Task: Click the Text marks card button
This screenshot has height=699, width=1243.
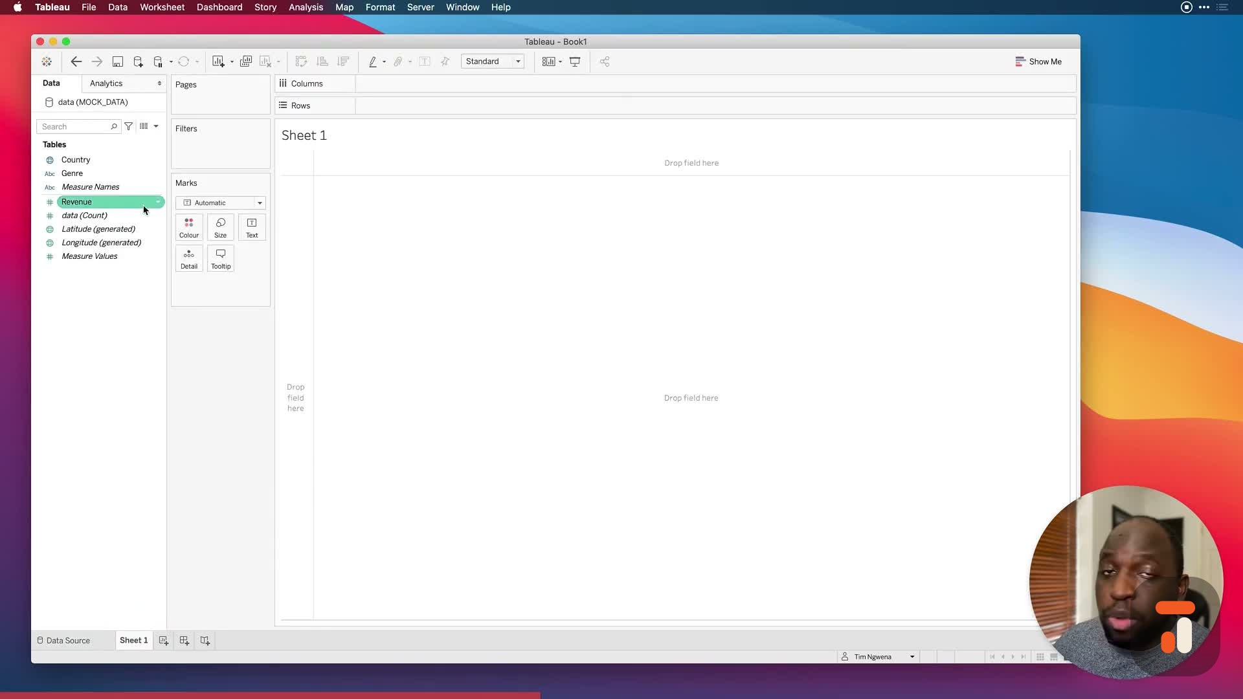Action: point(252,228)
